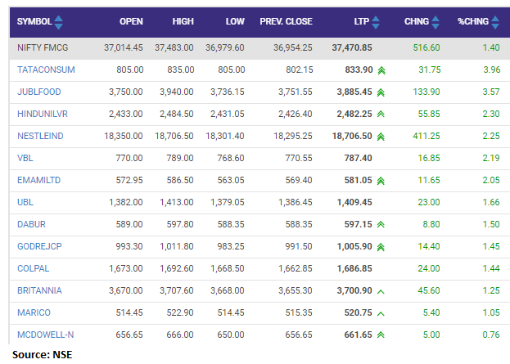Click the sort arrows beside SYMBOL header
Screen dimensions: 510x364
(58, 21)
